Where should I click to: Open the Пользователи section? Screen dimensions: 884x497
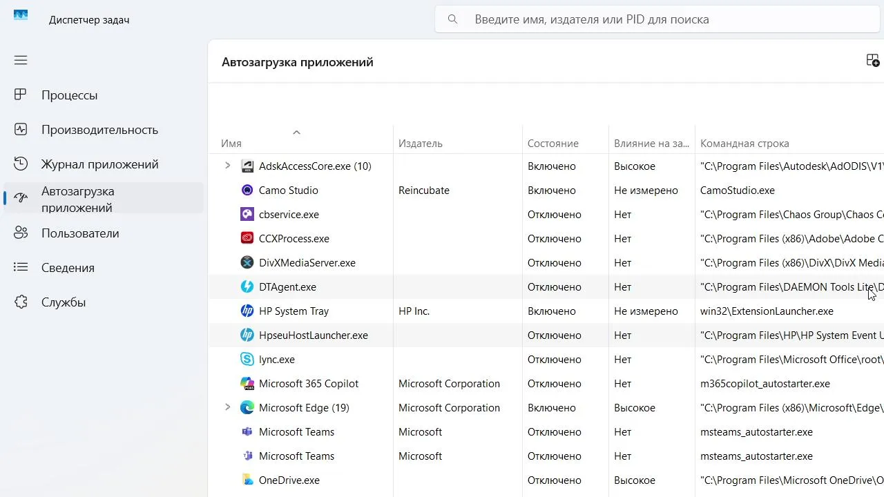point(80,233)
